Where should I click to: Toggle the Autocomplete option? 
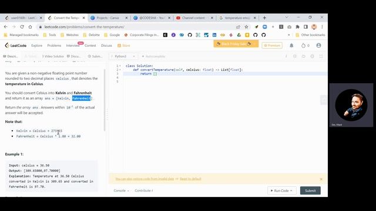(154, 56)
